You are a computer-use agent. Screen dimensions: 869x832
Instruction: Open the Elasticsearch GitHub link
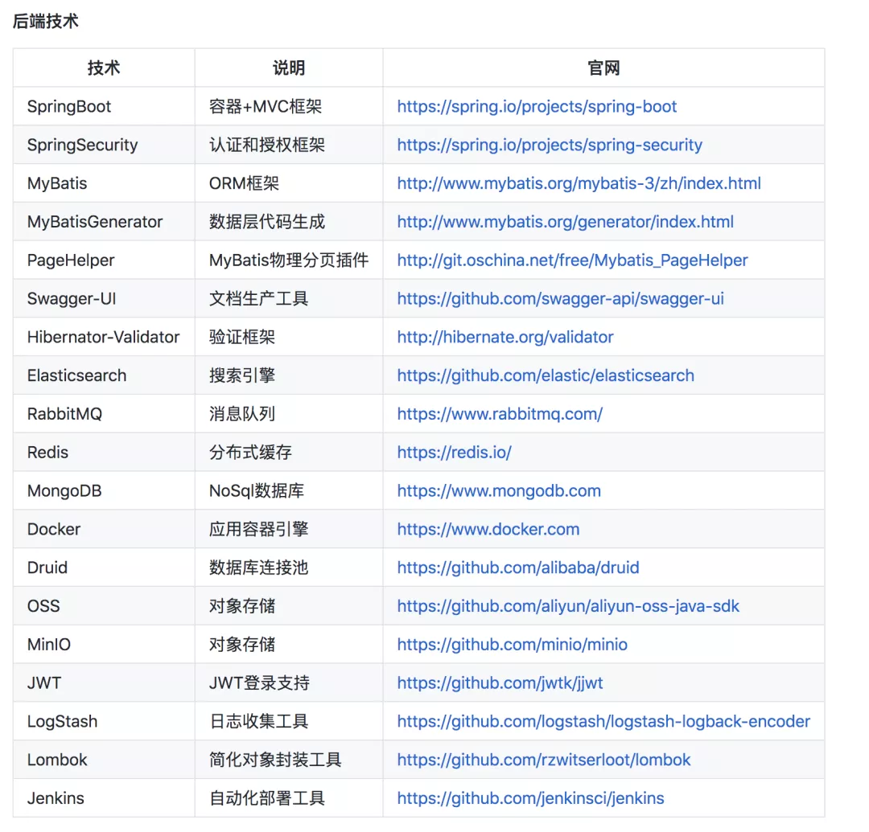(546, 375)
